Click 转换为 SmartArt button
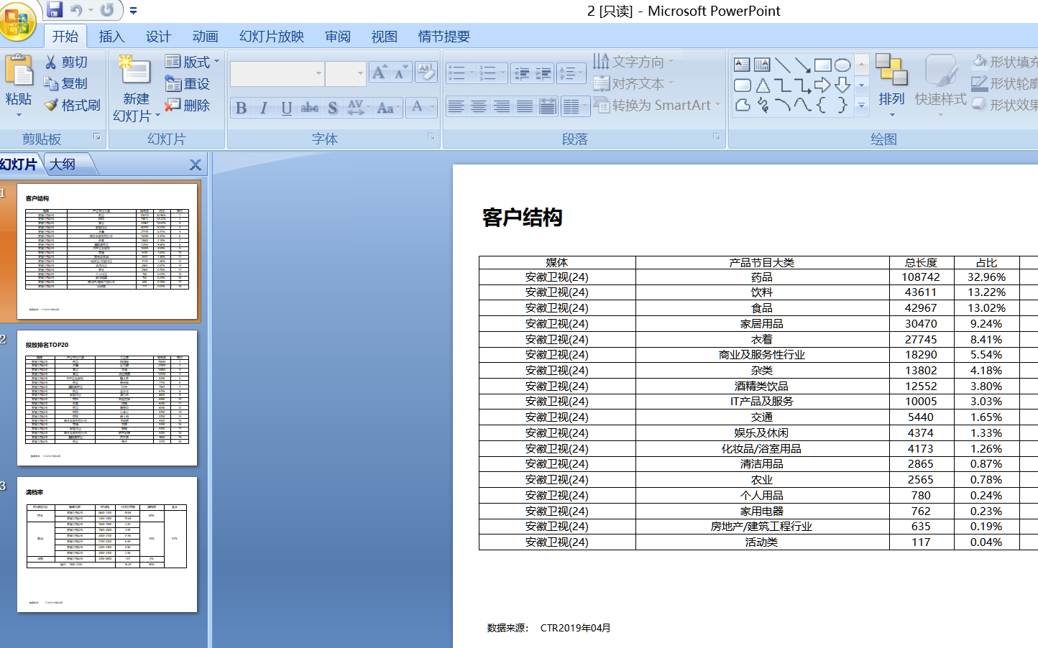 click(x=657, y=106)
